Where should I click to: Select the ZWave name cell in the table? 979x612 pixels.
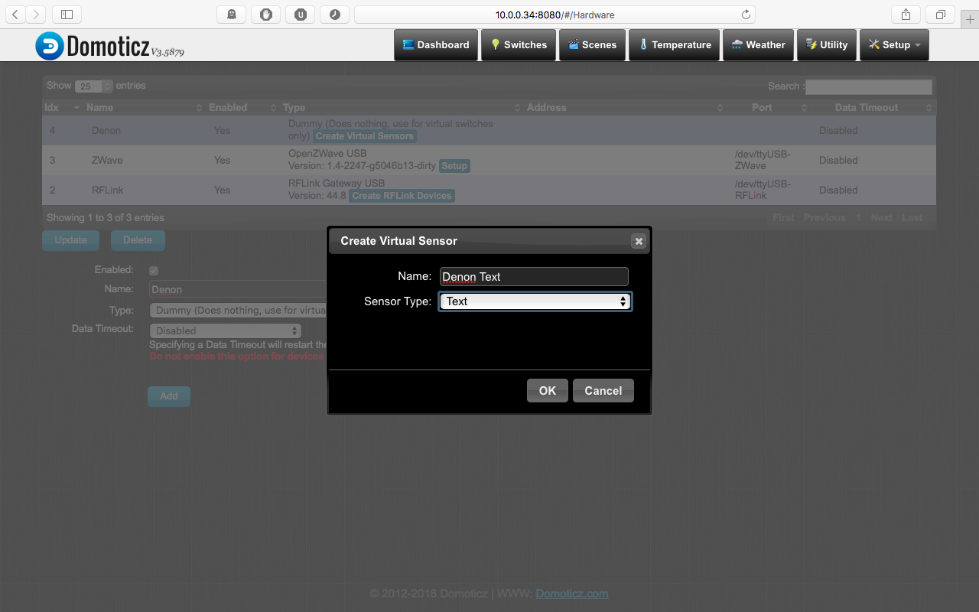(107, 161)
